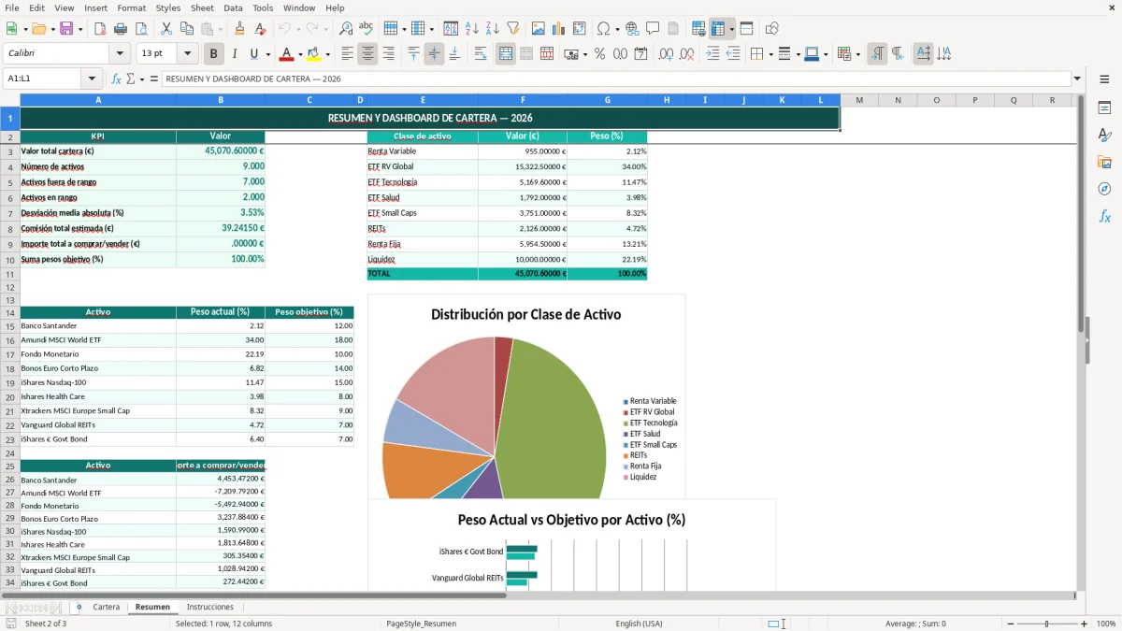Open the Sheet menu
The height and width of the screenshot is (631, 1122).
[202, 7]
